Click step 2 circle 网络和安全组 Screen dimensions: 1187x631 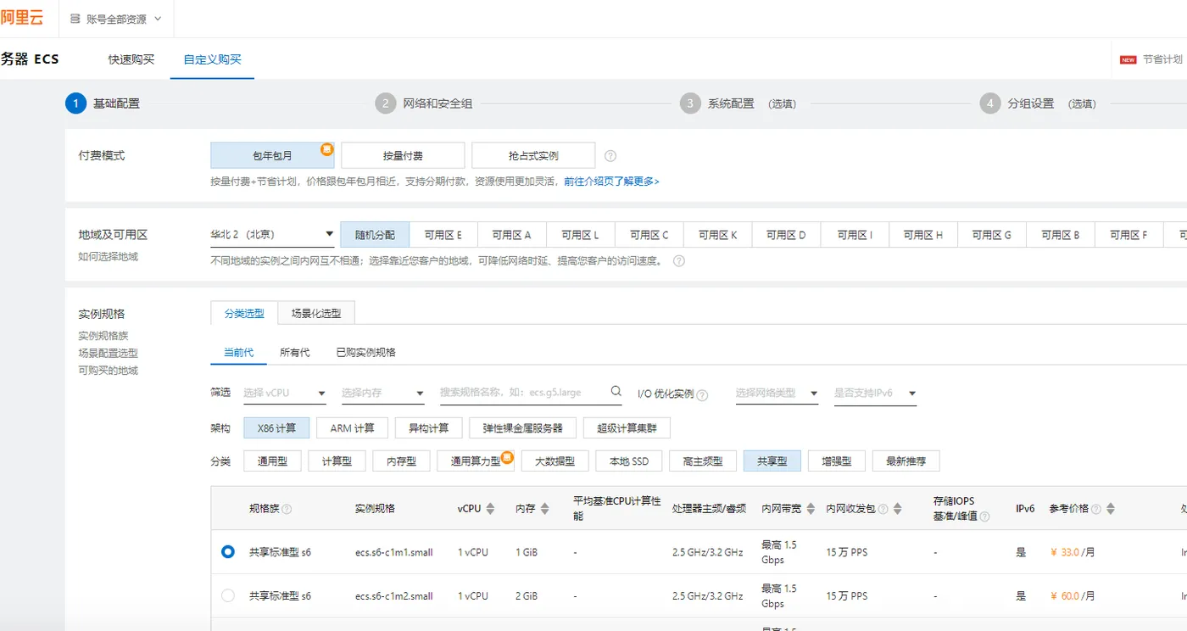386,103
